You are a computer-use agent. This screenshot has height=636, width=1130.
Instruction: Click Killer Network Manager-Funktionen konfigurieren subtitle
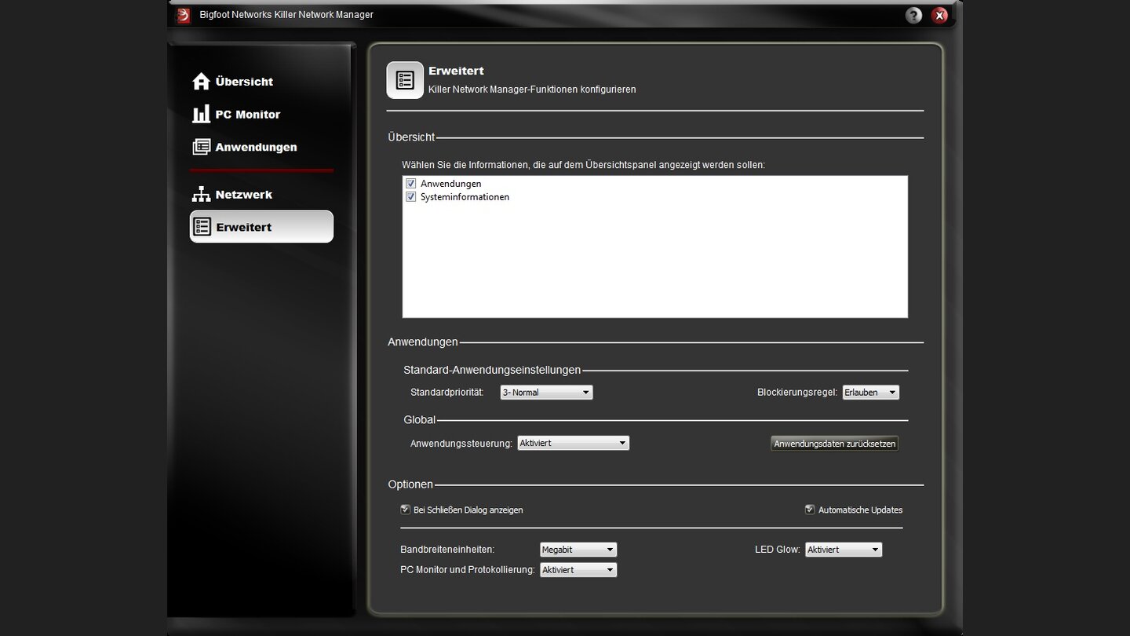(x=532, y=90)
